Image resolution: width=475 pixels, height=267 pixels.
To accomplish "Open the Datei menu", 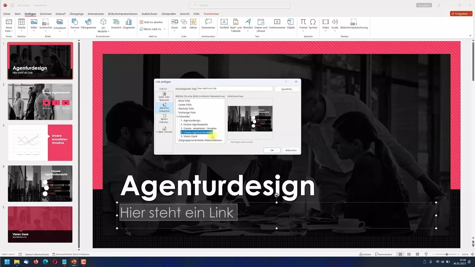I will point(7,14).
